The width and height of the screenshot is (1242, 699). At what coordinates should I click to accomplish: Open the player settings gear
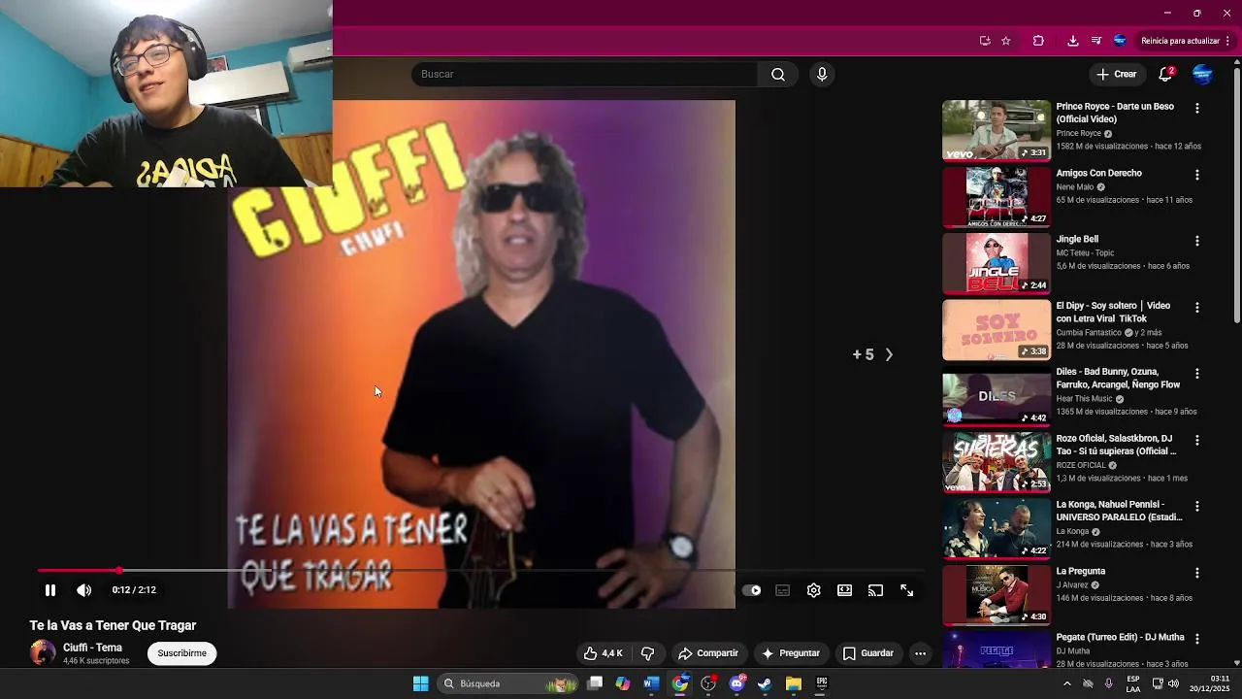click(x=814, y=590)
